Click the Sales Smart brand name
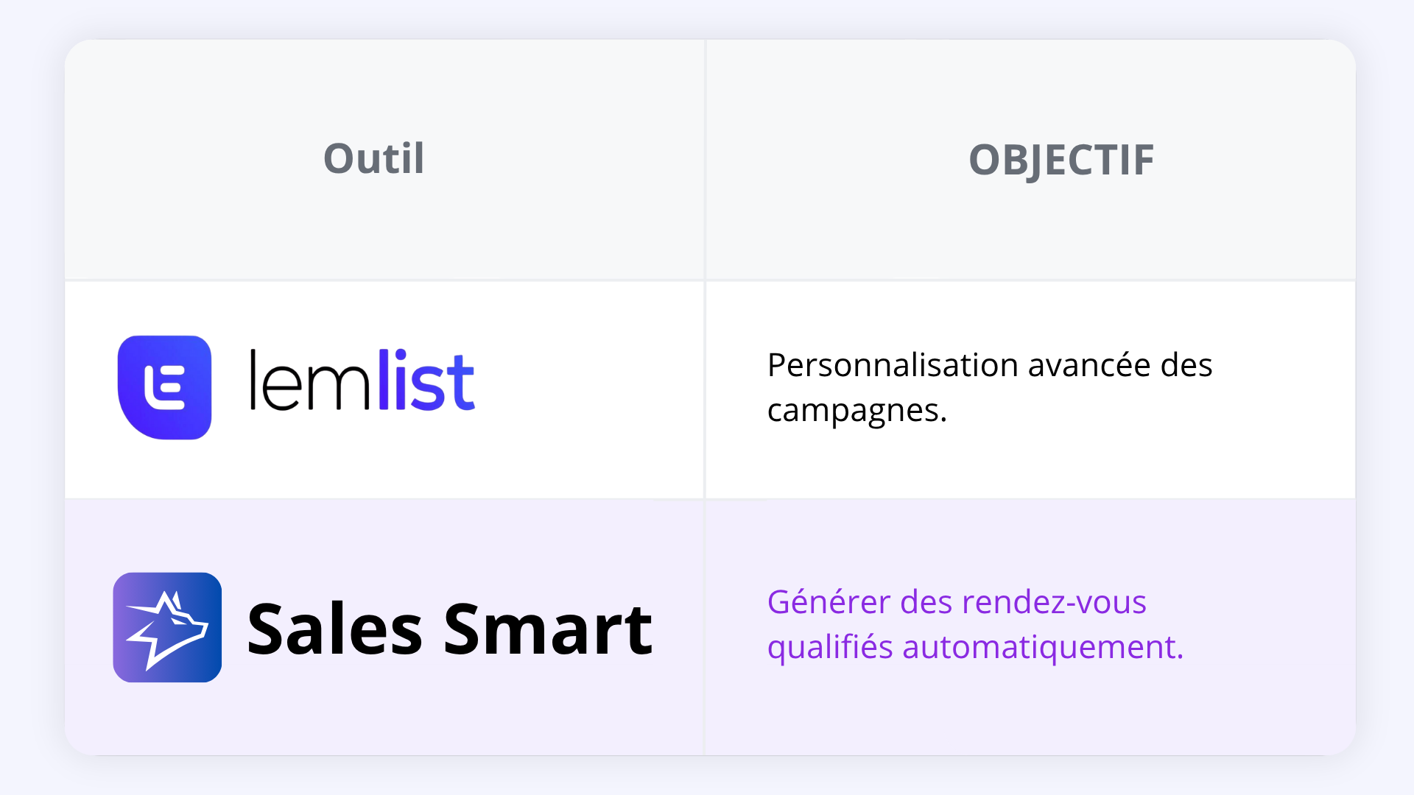Screen dimensions: 1414x795 pyautogui.click(x=449, y=628)
